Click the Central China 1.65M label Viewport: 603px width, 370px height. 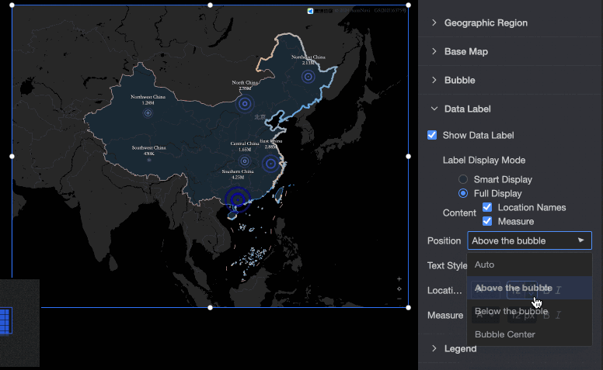pos(245,147)
